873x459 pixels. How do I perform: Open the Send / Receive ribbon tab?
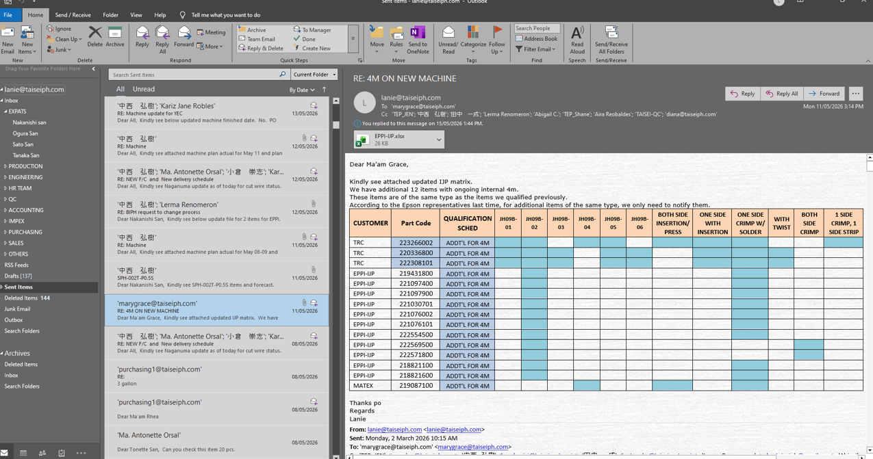pos(73,14)
